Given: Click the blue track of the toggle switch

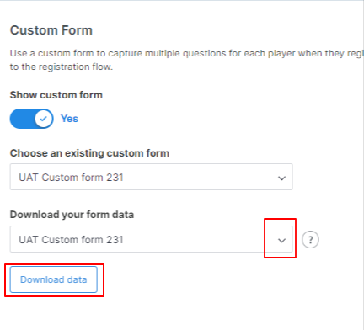Looking at the screenshot, I should coord(23,119).
